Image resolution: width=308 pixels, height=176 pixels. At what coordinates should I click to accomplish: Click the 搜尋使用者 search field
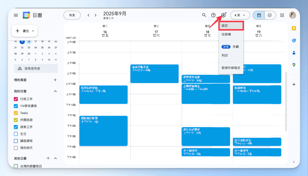click(x=36, y=68)
